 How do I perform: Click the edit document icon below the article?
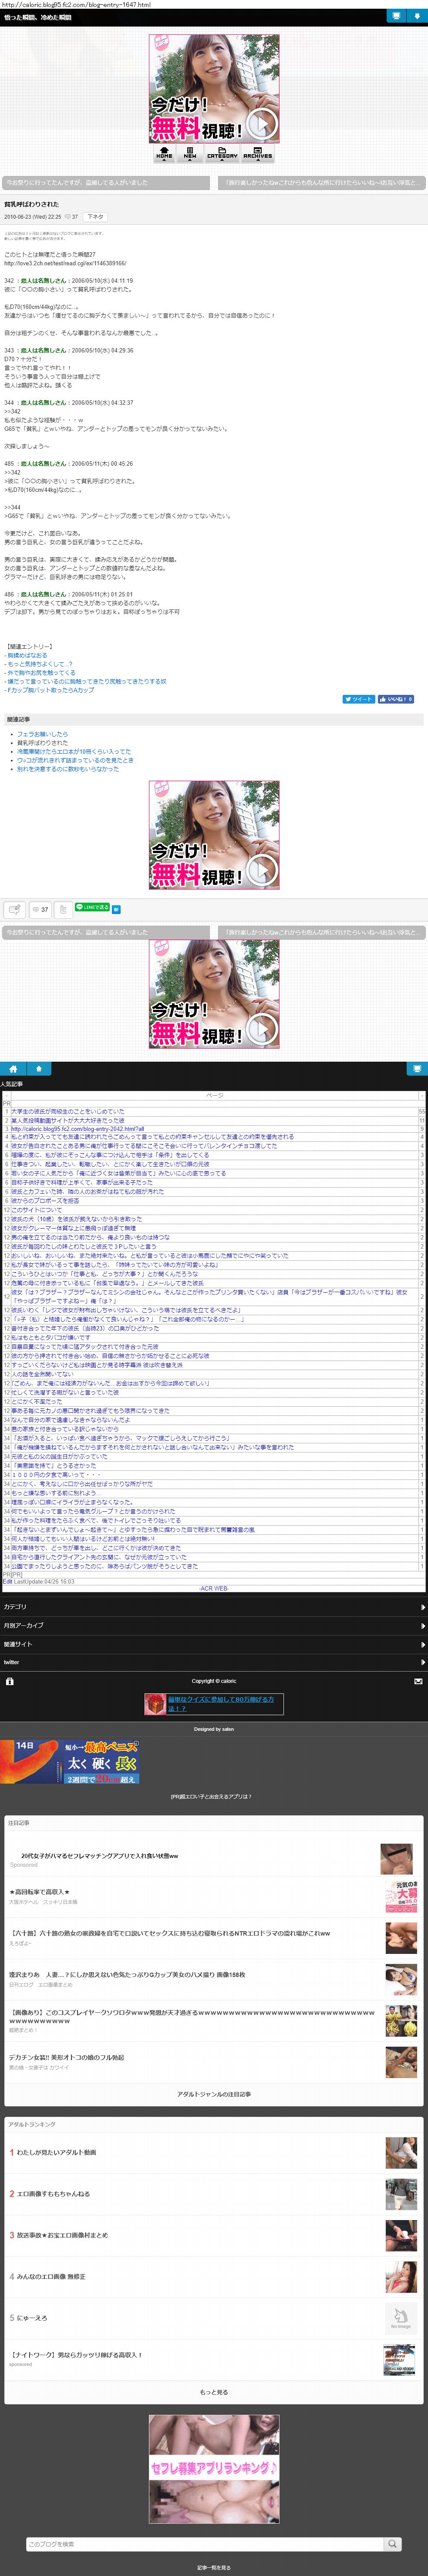(x=63, y=909)
